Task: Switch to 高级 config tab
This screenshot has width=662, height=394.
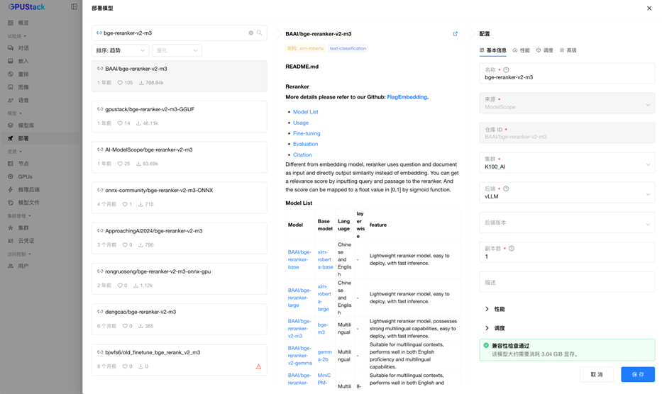Action: click(568, 50)
